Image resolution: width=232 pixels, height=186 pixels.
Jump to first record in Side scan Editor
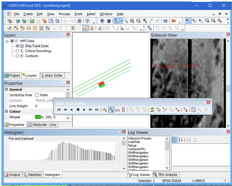tap(59, 110)
